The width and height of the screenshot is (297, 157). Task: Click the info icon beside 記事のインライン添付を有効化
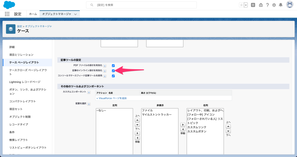[105, 71]
